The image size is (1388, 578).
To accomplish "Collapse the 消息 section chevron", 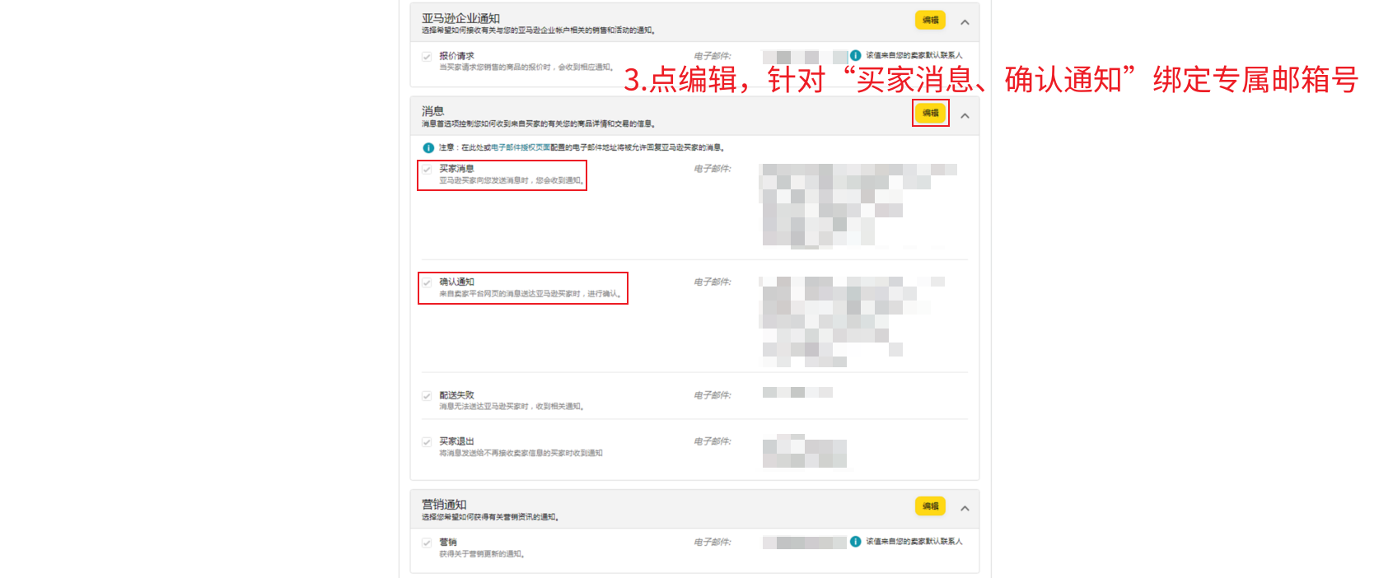I will (965, 116).
